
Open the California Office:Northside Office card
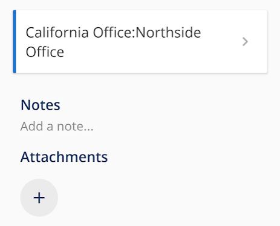click(x=140, y=42)
